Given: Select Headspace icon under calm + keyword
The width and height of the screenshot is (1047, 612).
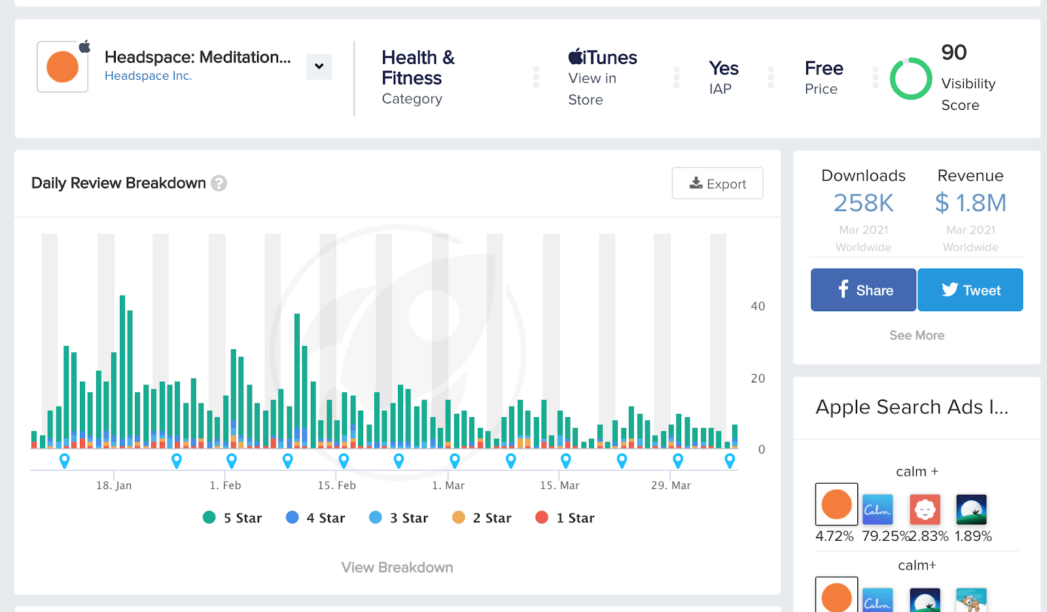Looking at the screenshot, I should click(x=836, y=504).
